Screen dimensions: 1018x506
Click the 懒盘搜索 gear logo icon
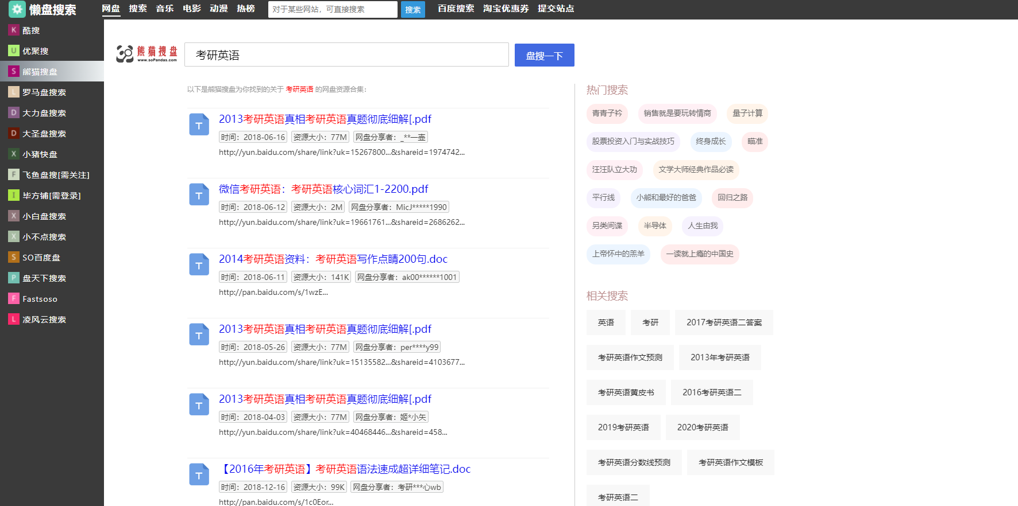pos(17,9)
